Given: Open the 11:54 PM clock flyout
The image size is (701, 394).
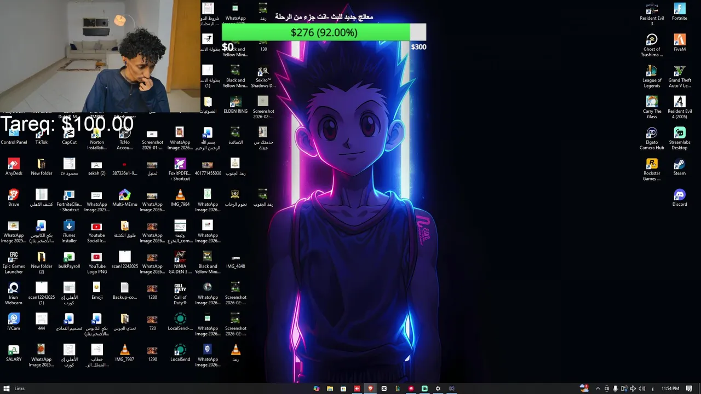Looking at the screenshot, I should click(x=670, y=389).
